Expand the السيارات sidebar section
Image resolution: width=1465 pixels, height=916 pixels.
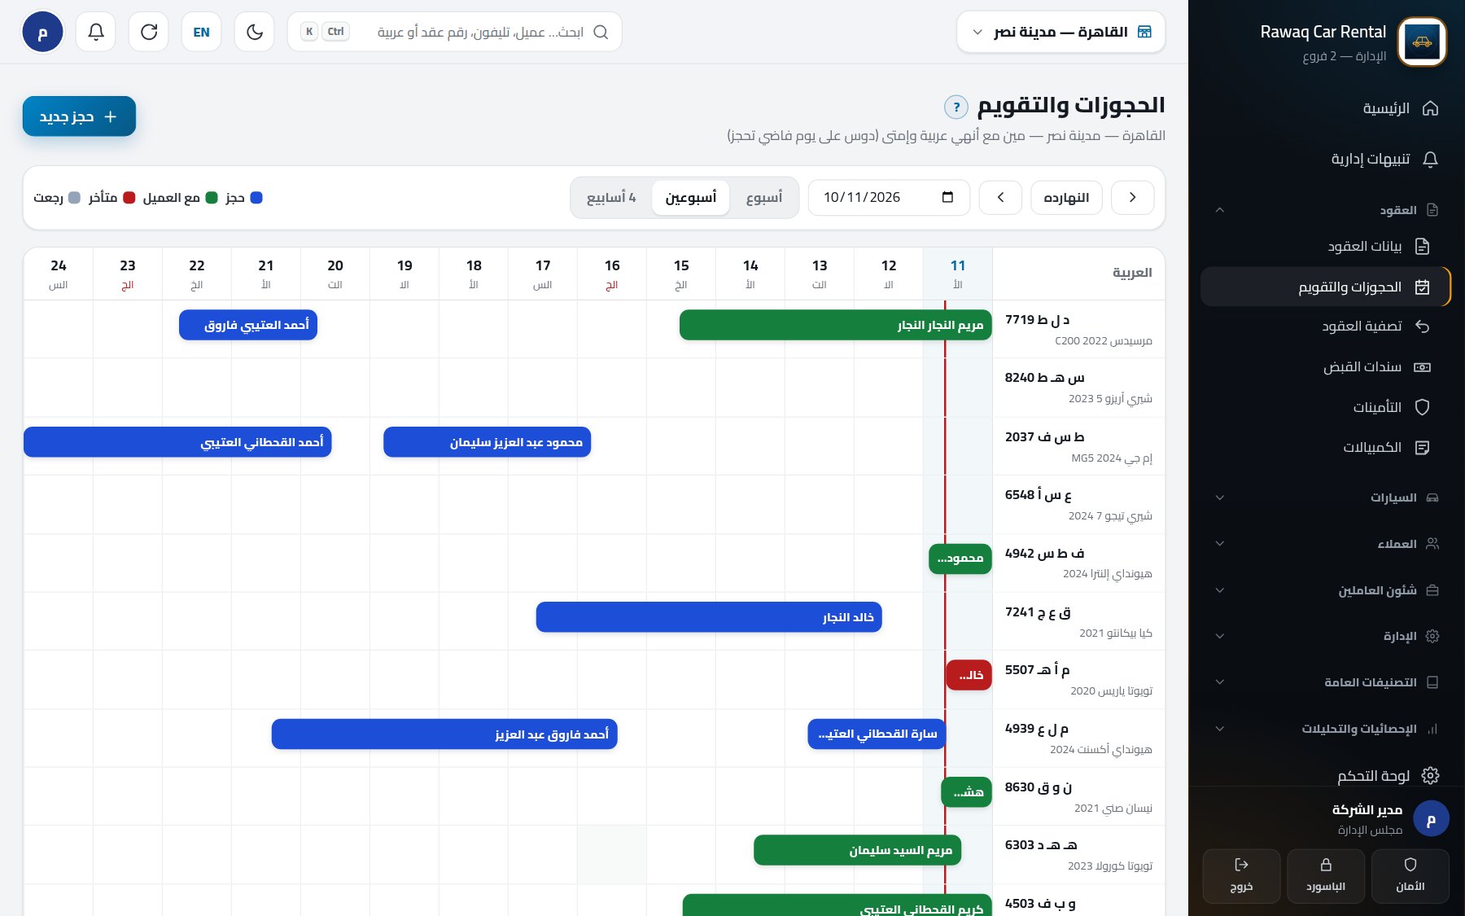[x=1326, y=497]
